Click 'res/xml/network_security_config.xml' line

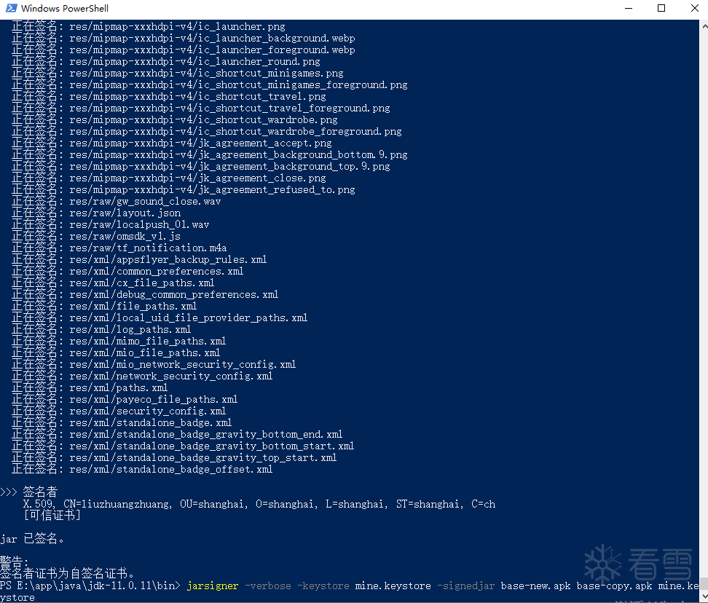(142, 376)
